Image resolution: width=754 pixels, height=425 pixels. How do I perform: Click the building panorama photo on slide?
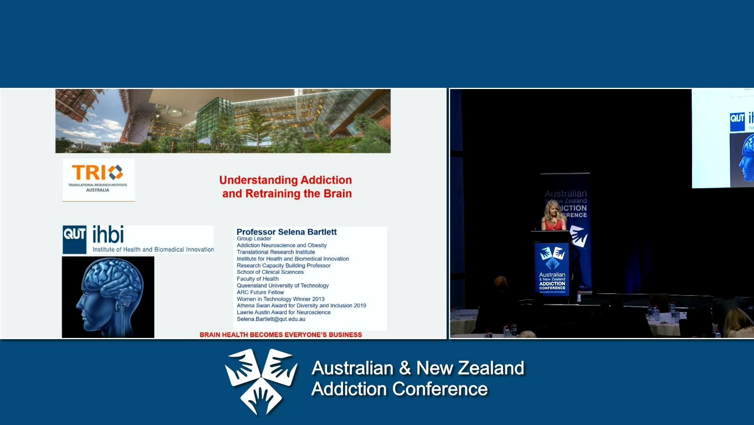[223, 121]
